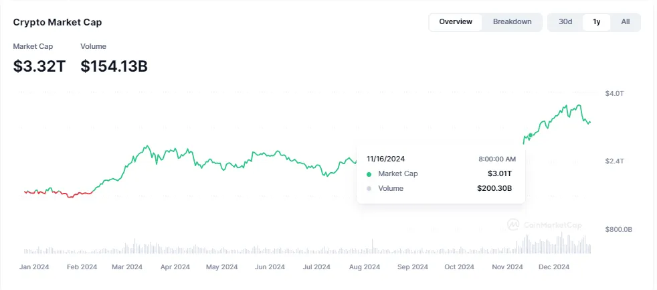Click the Jan 2024 axis label
The image size is (657, 290).
pyautogui.click(x=35, y=267)
